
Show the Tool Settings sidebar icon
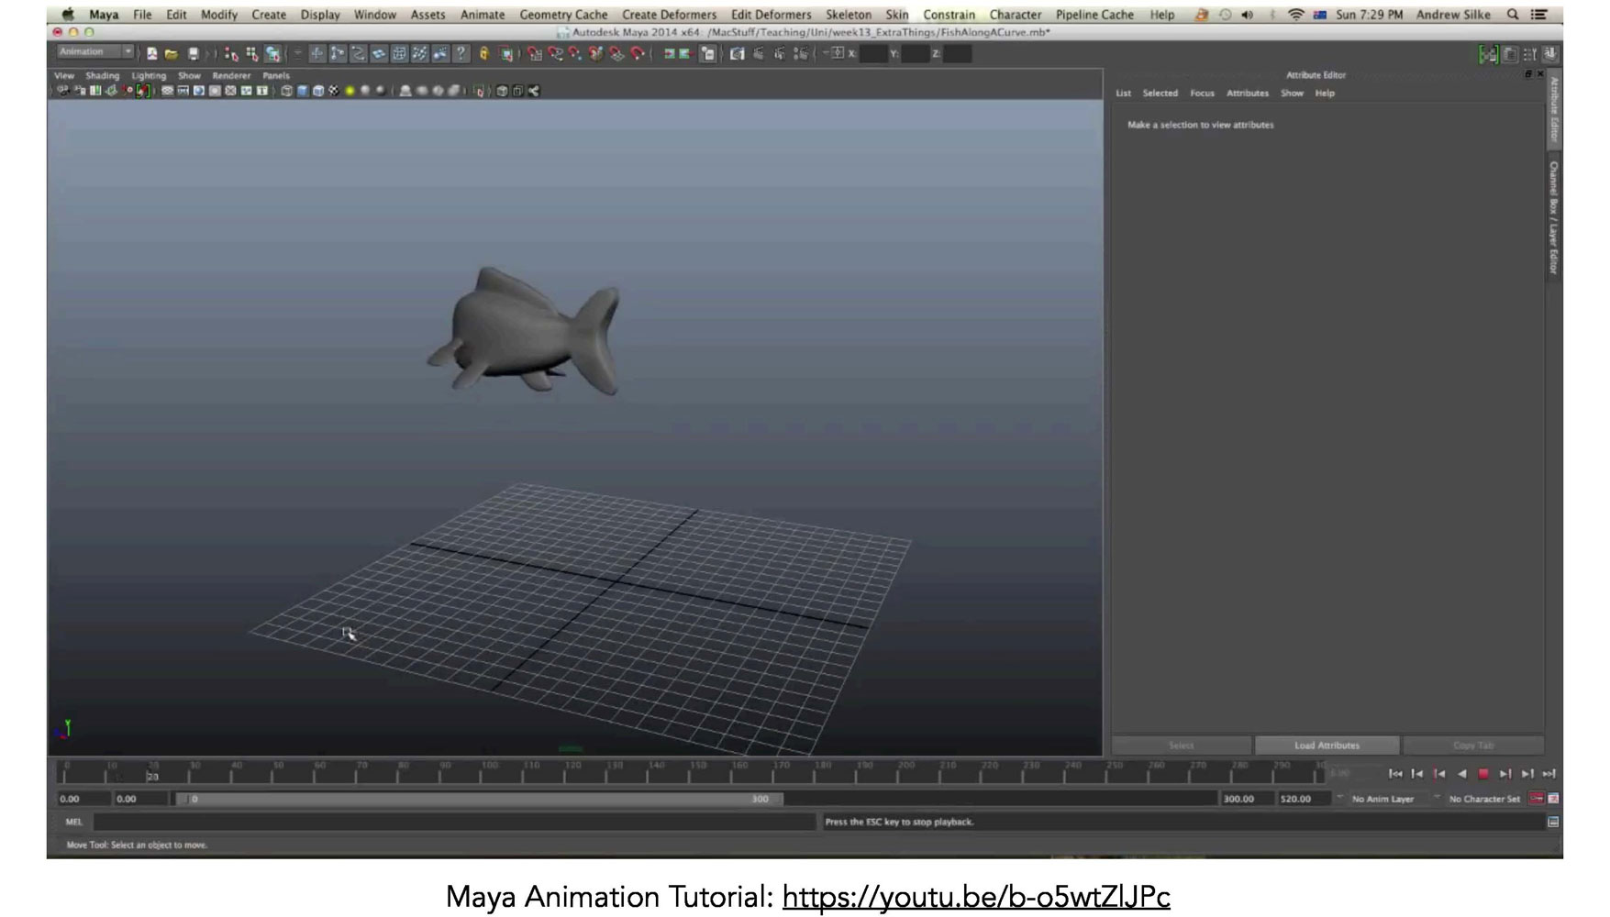[x=1529, y=54]
